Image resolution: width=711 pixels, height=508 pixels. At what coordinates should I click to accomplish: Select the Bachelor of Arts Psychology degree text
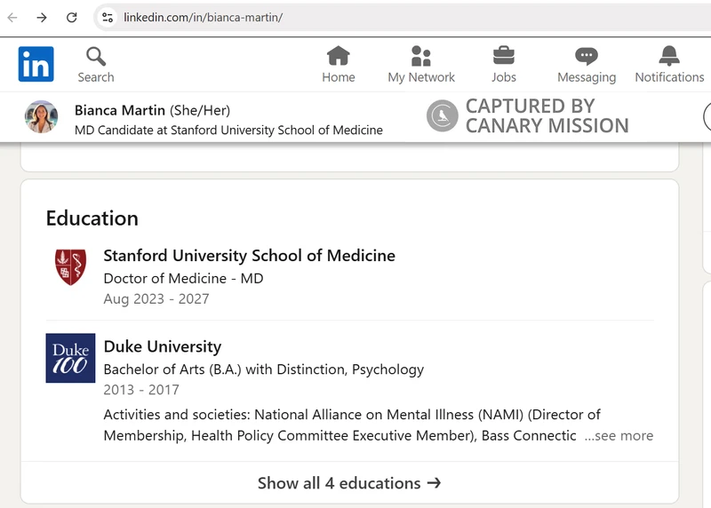(x=263, y=369)
